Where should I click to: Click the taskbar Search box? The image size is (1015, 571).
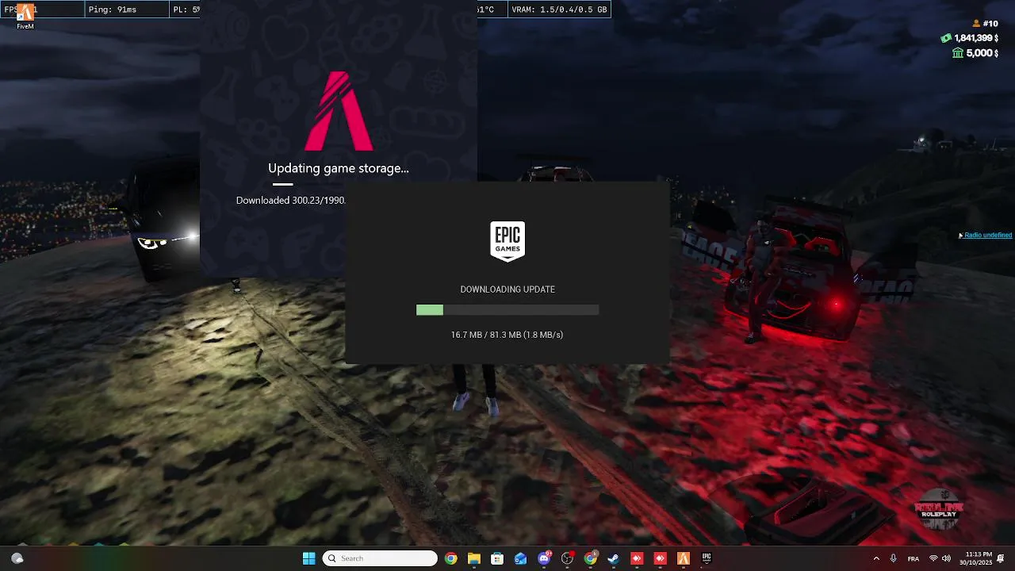coord(381,558)
